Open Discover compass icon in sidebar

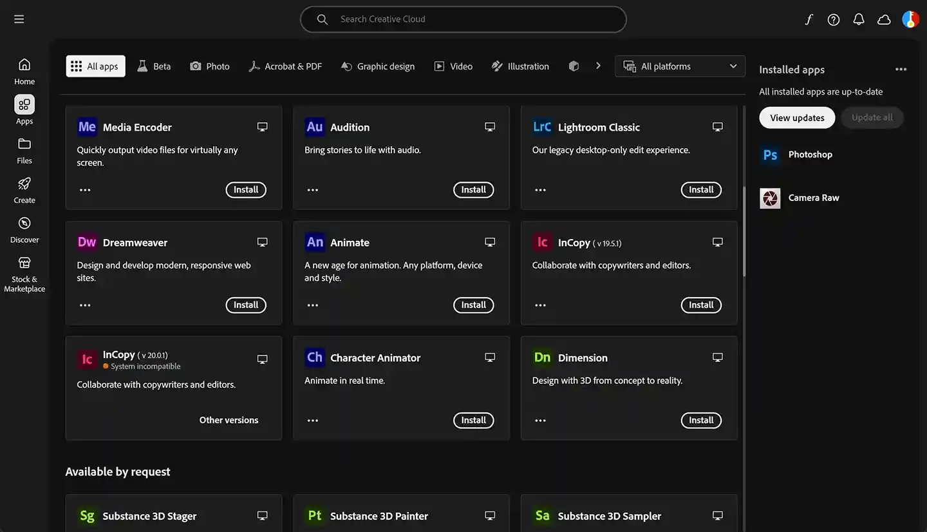tap(24, 229)
